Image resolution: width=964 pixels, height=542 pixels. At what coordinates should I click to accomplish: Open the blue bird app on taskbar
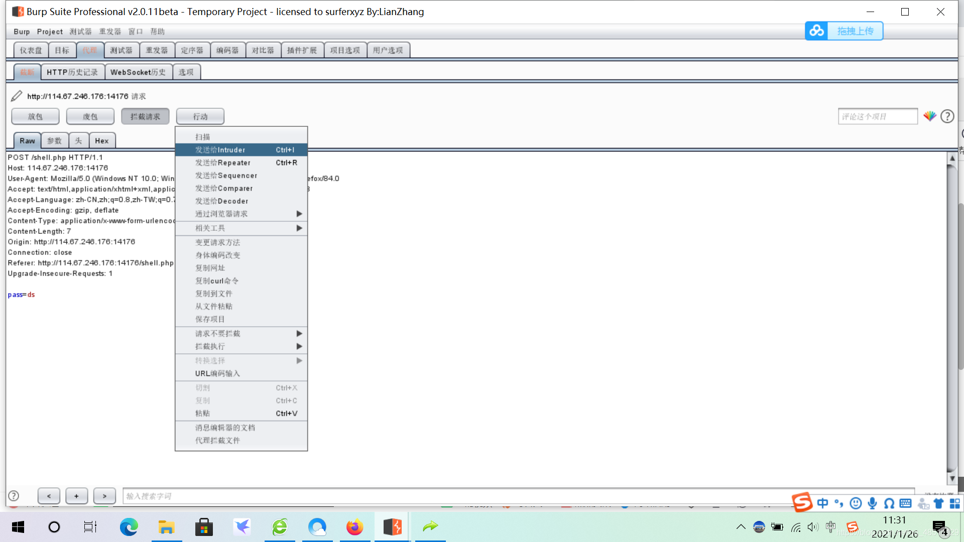coord(242,527)
